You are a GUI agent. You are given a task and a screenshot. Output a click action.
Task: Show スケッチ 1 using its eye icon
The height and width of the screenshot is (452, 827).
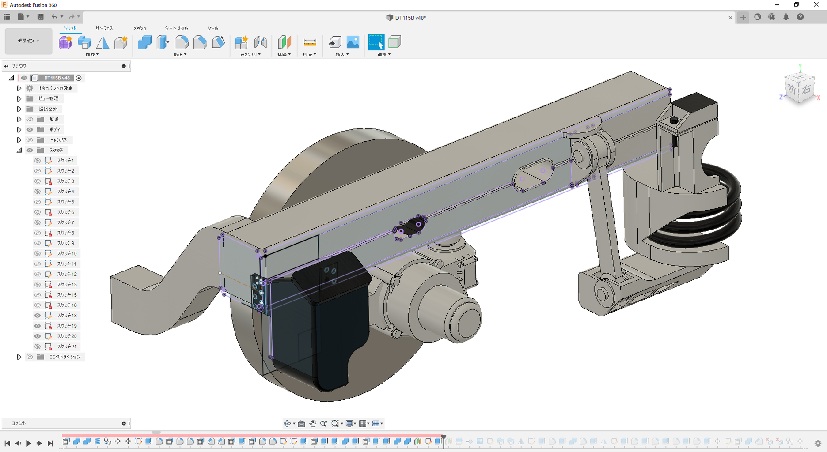(x=38, y=161)
